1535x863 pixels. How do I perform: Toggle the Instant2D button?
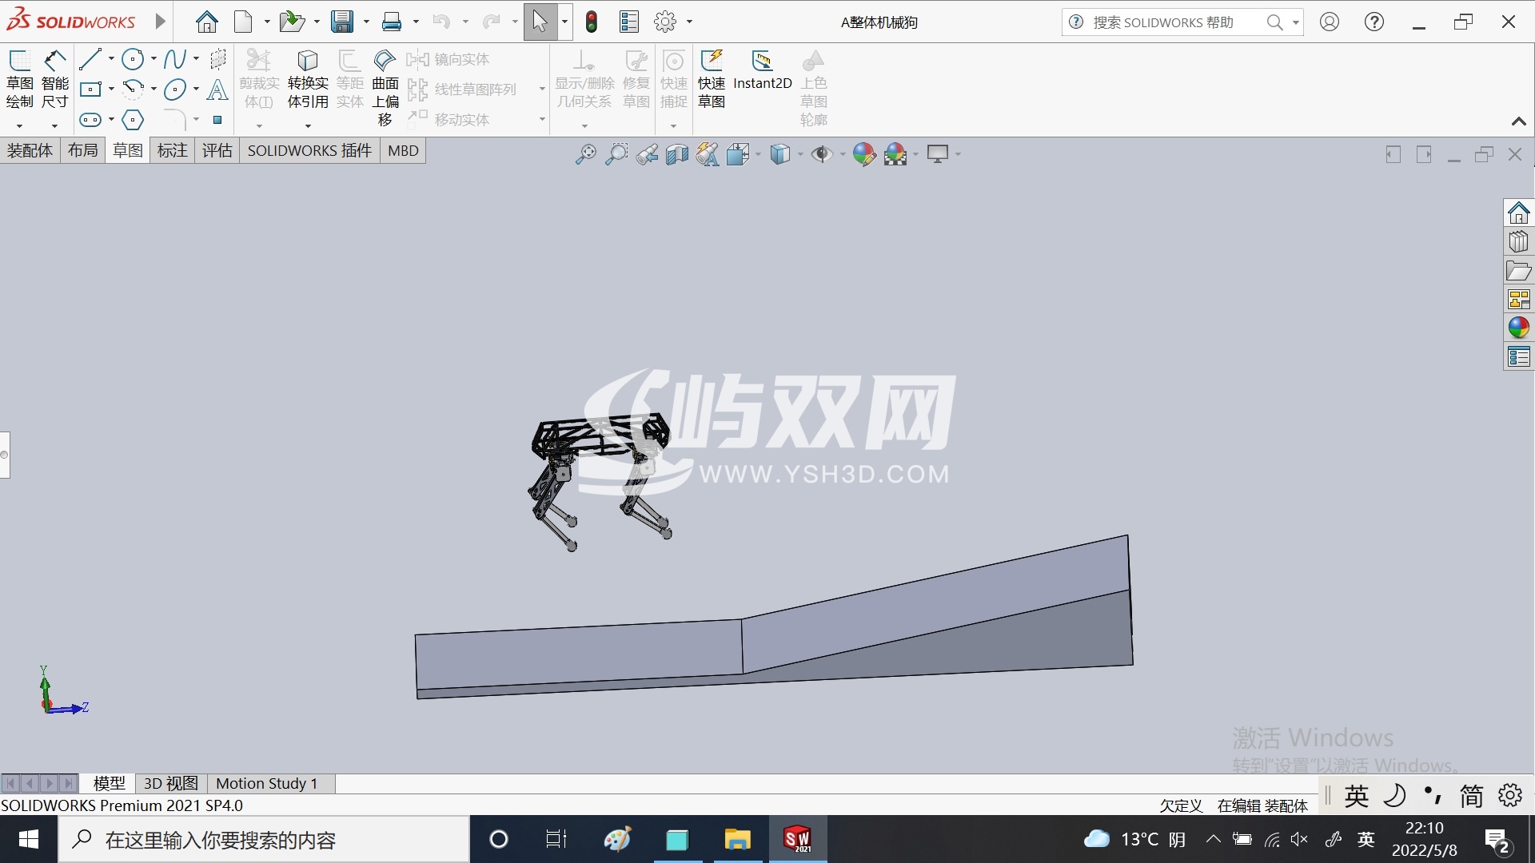click(x=762, y=70)
